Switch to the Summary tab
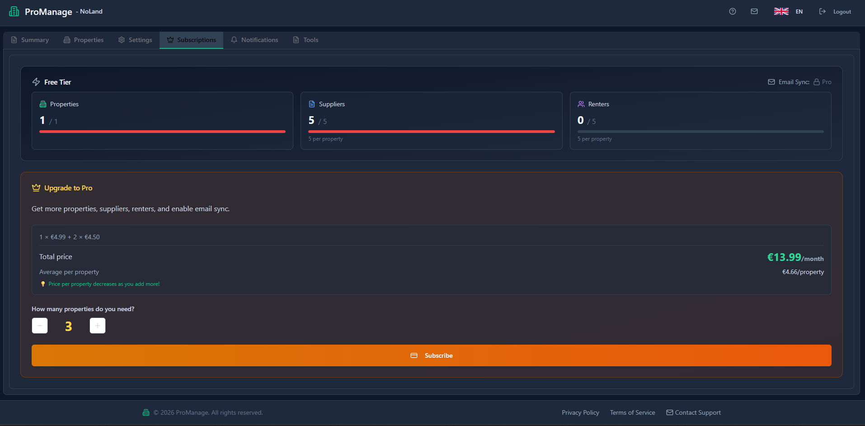The image size is (865, 426). click(x=30, y=40)
